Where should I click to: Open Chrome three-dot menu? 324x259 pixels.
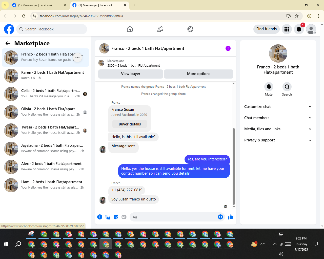(x=318, y=16)
